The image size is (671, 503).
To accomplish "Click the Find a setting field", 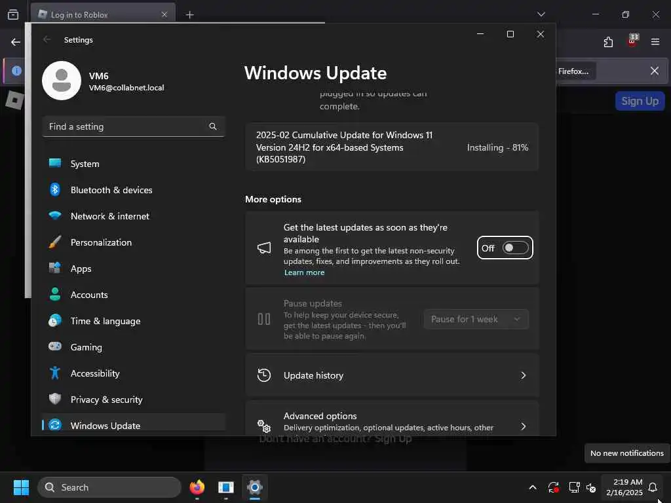I will [x=134, y=126].
